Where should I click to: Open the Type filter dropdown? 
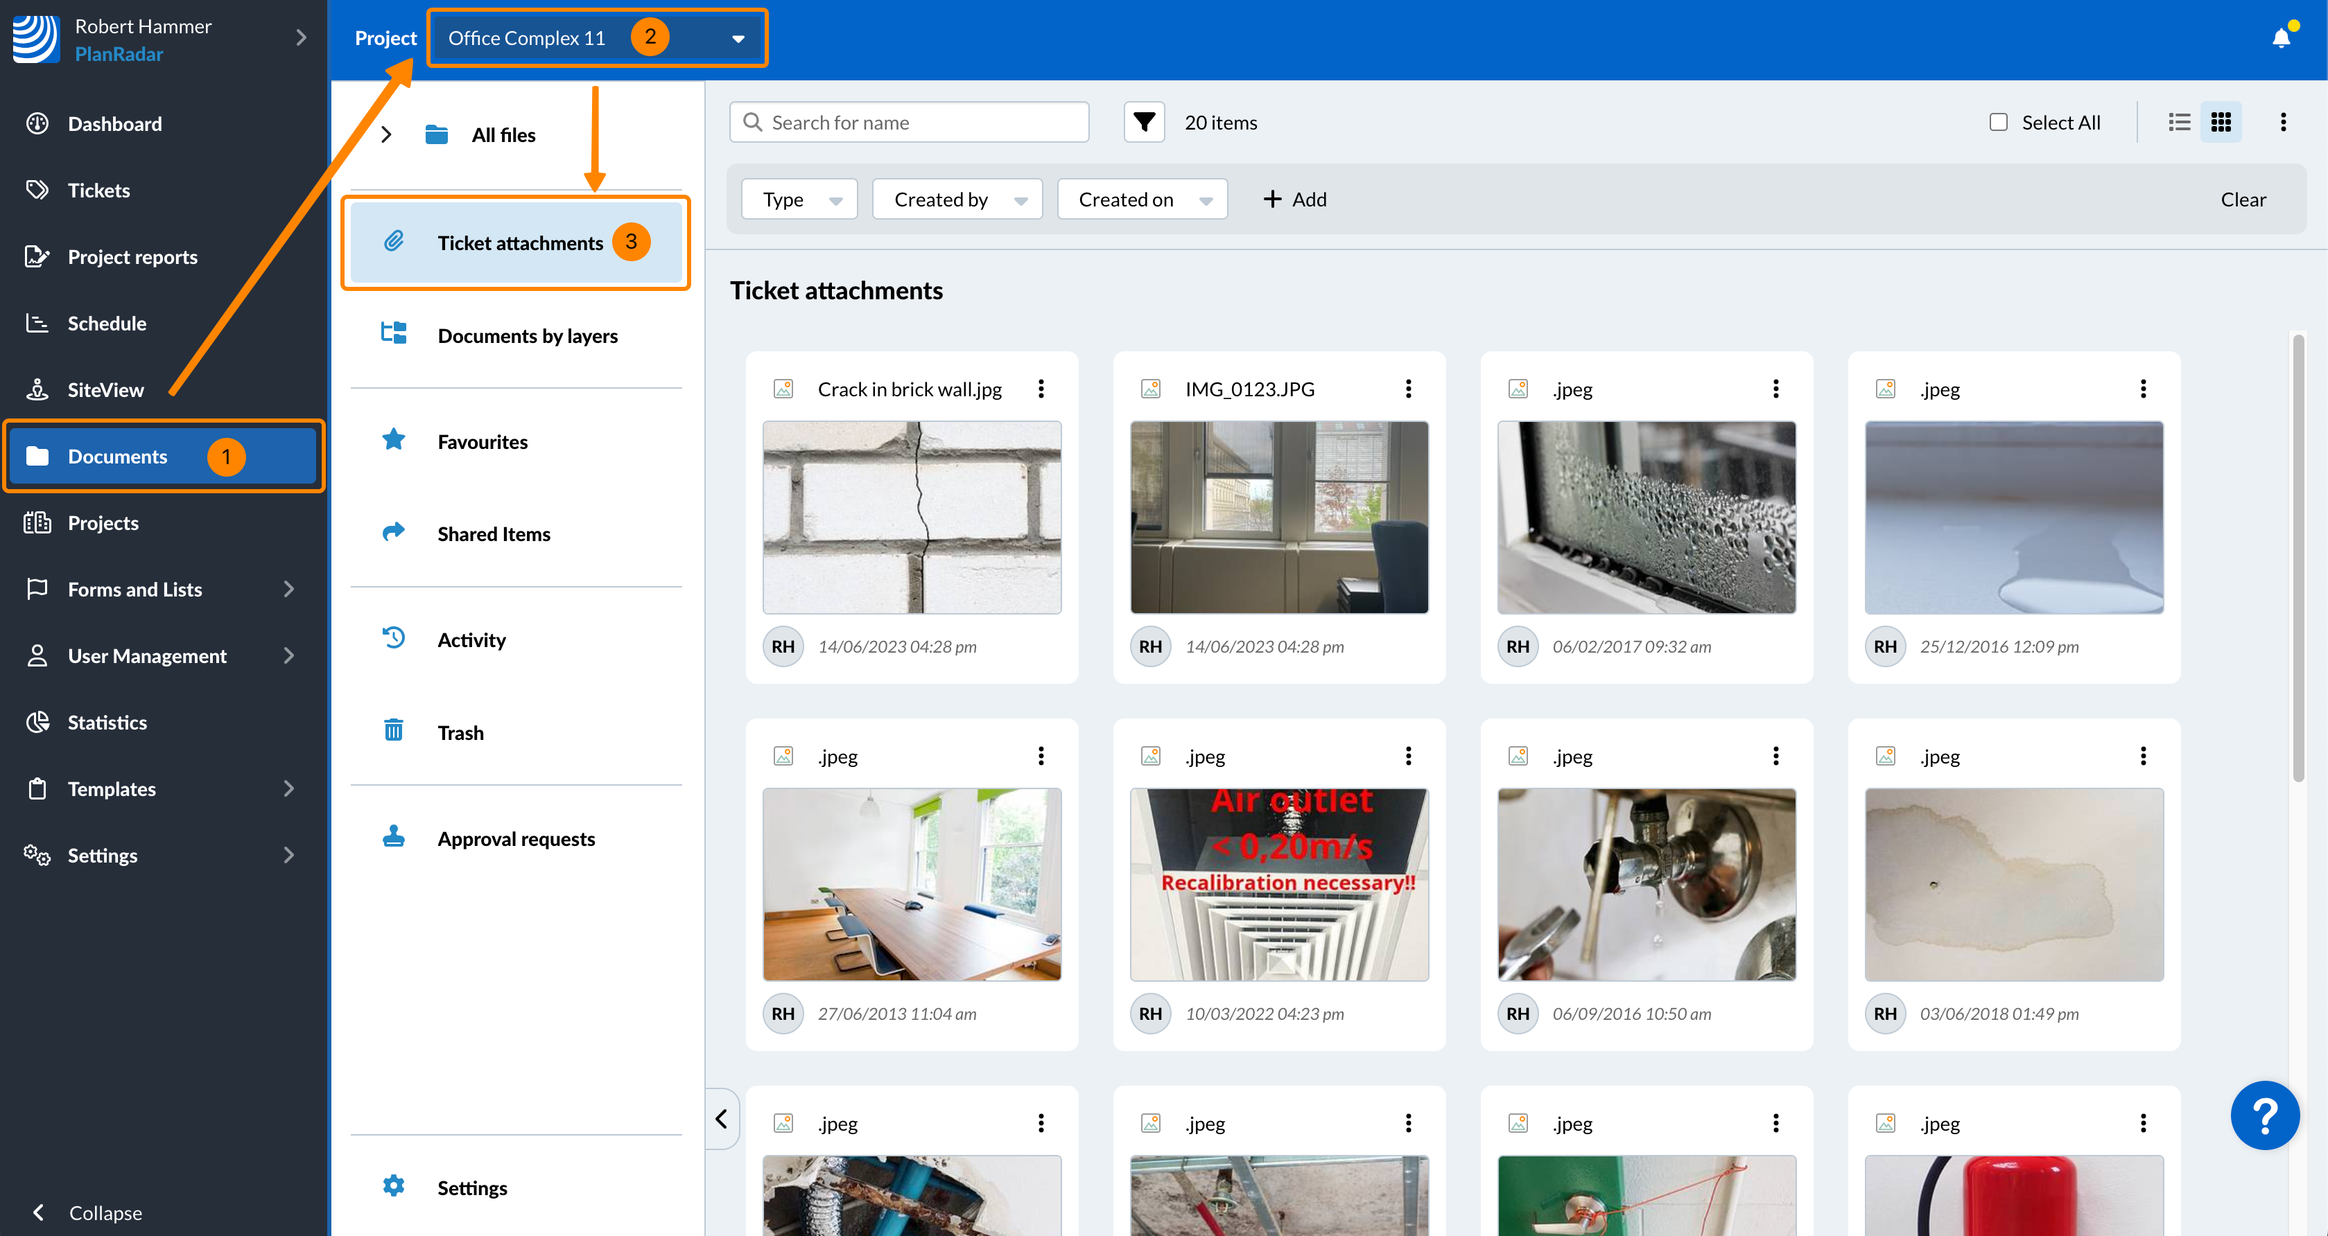pyautogui.click(x=800, y=200)
